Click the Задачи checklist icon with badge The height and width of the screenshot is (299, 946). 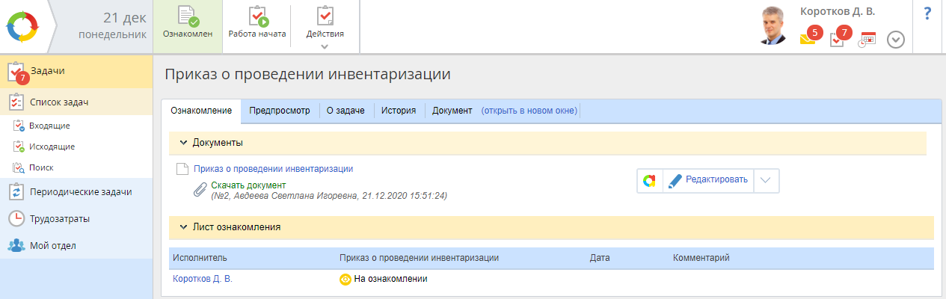pyautogui.click(x=16, y=72)
